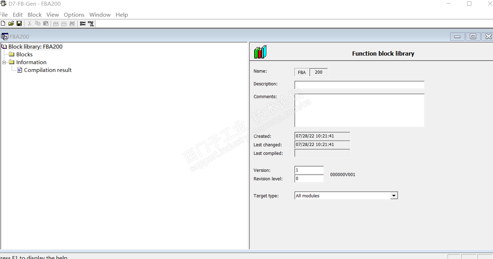The image size is (493, 259).
Task: Click the Created date field
Action: [x=322, y=136]
